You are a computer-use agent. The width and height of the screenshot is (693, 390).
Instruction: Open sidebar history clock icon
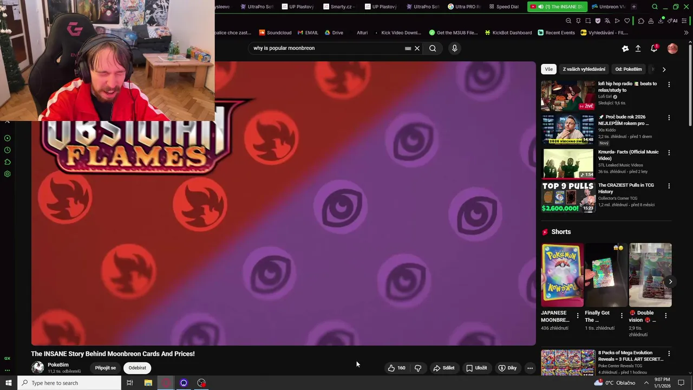pyautogui.click(x=8, y=150)
